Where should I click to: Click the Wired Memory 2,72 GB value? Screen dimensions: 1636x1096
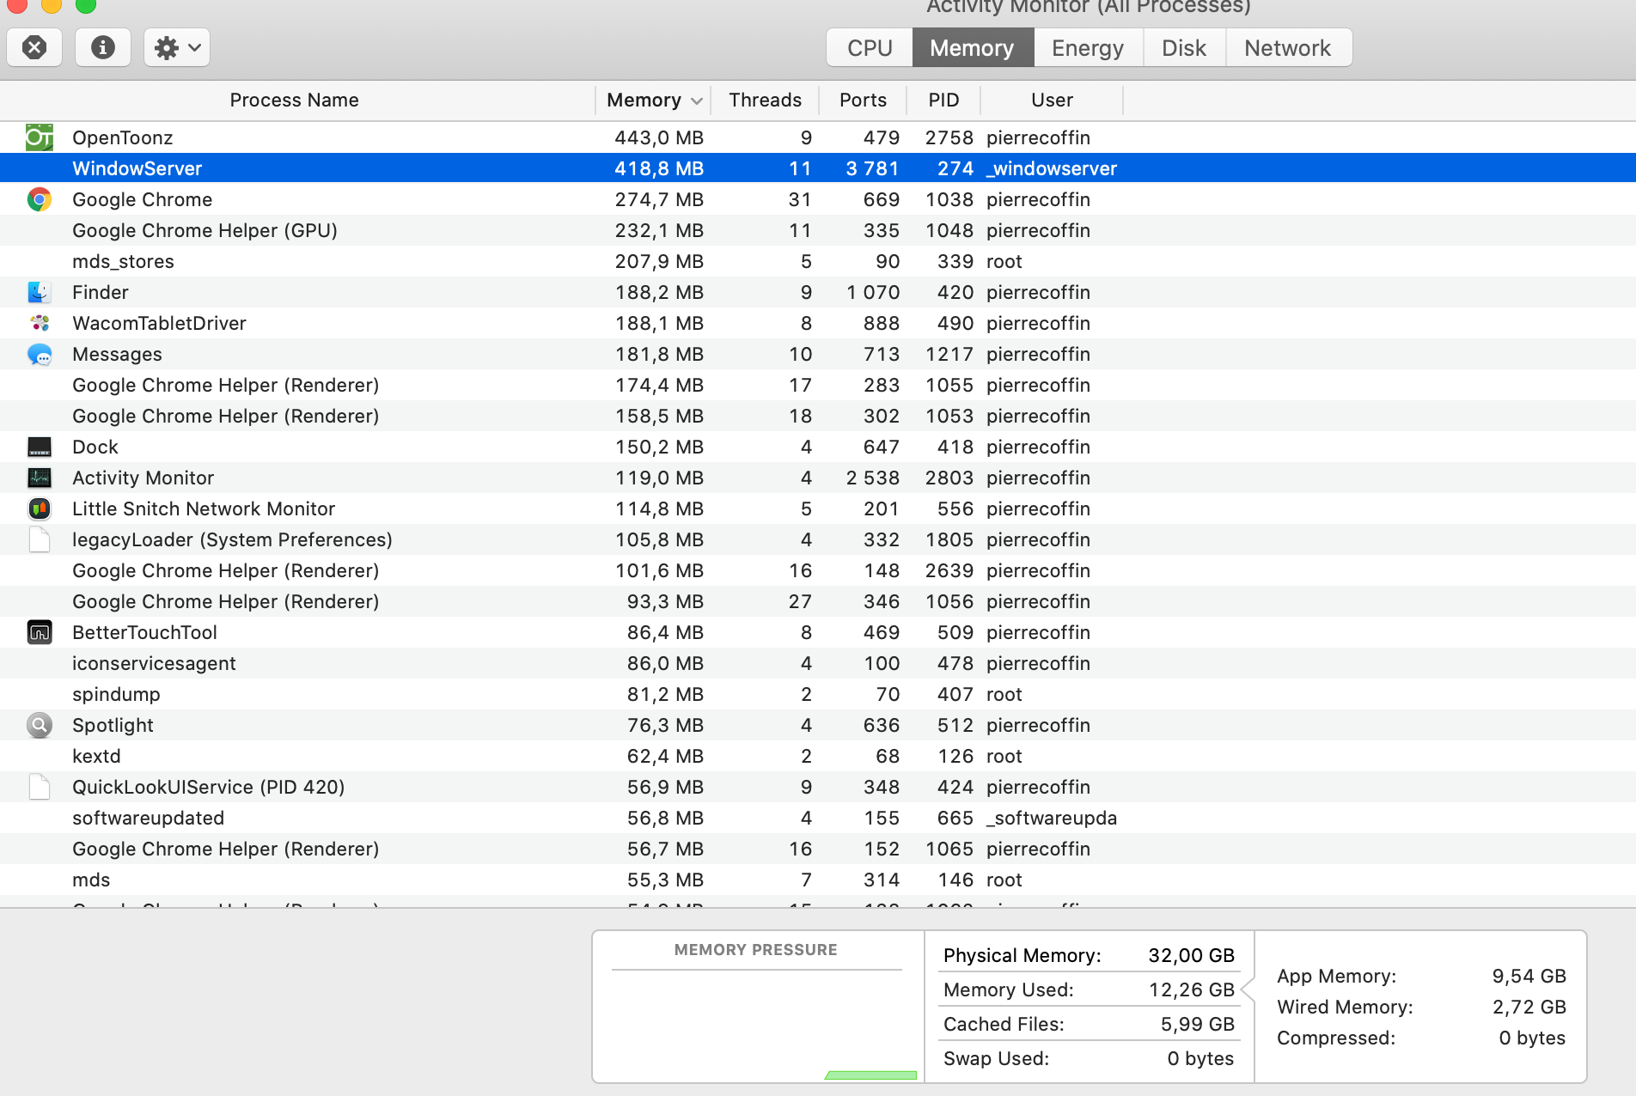click(x=1529, y=1007)
